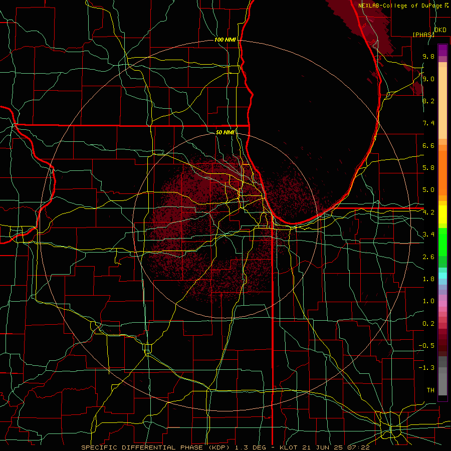Click the 6.6 color scale value
The width and height of the screenshot is (451, 451).
pyautogui.click(x=428, y=145)
